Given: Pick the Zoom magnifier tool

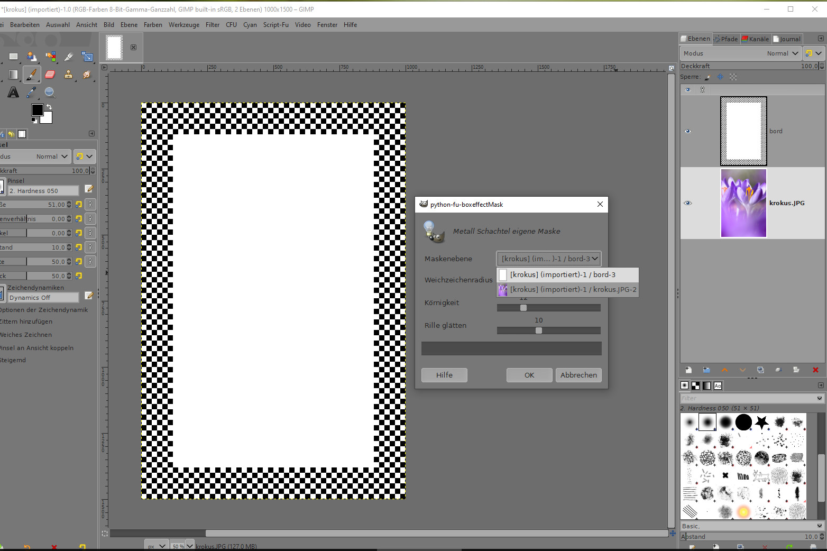Looking at the screenshot, I should tap(50, 93).
